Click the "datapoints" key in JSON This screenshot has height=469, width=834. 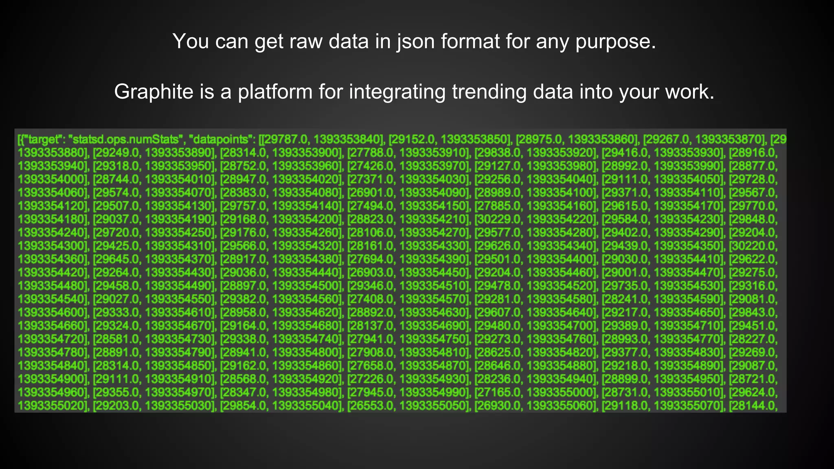point(222,140)
